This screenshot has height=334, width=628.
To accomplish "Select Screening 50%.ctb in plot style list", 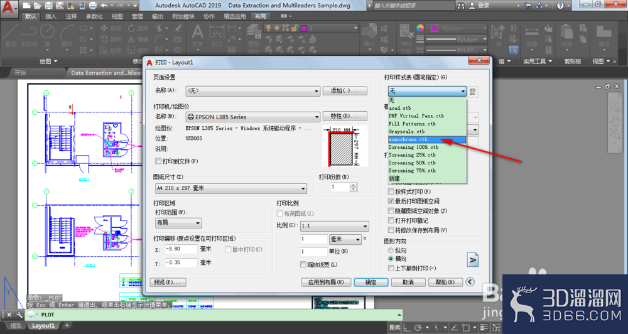I will (x=427, y=163).
